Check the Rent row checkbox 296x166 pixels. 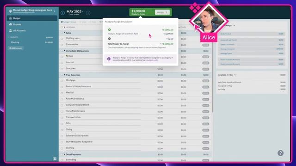tap(62, 56)
